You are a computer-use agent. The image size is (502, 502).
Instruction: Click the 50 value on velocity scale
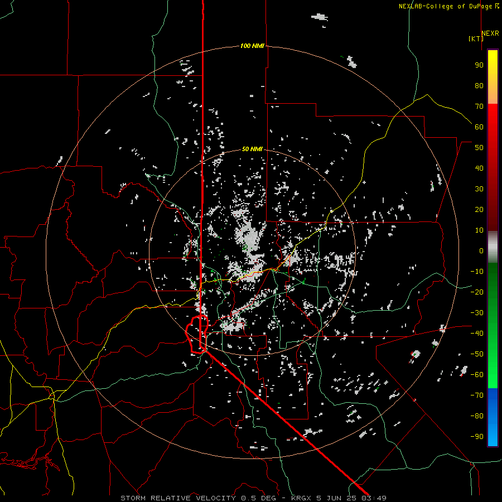[479, 148]
